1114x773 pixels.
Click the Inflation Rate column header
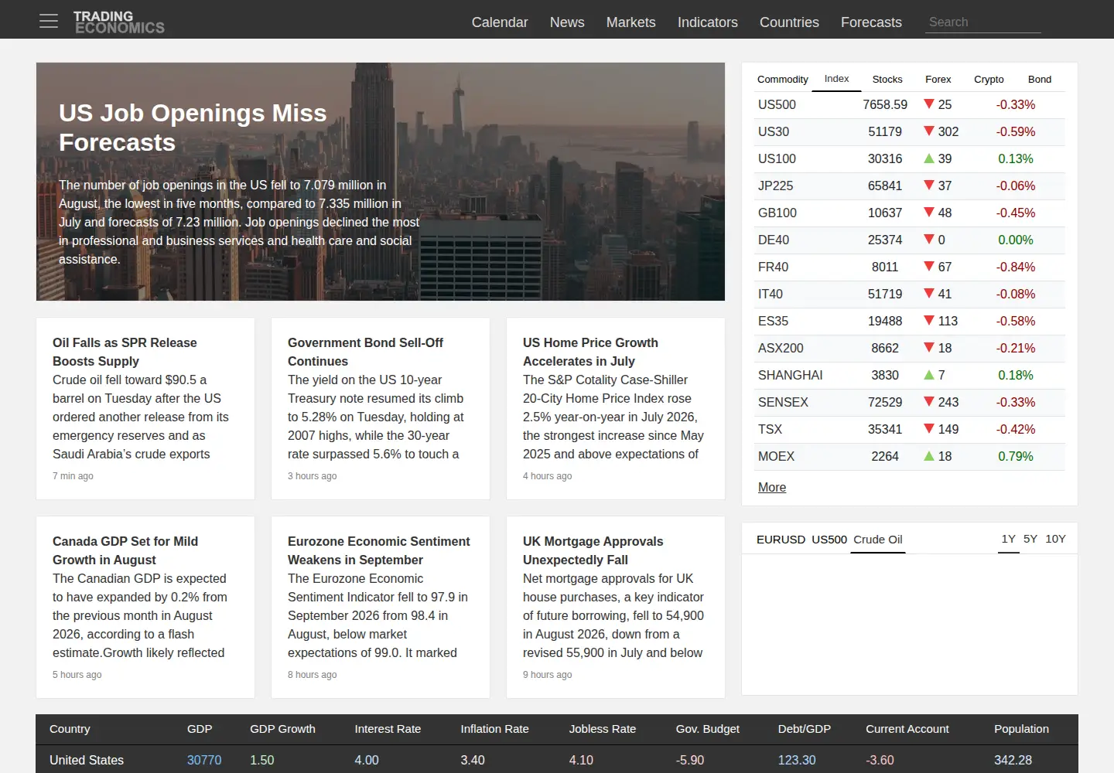[x=494, y=729]
